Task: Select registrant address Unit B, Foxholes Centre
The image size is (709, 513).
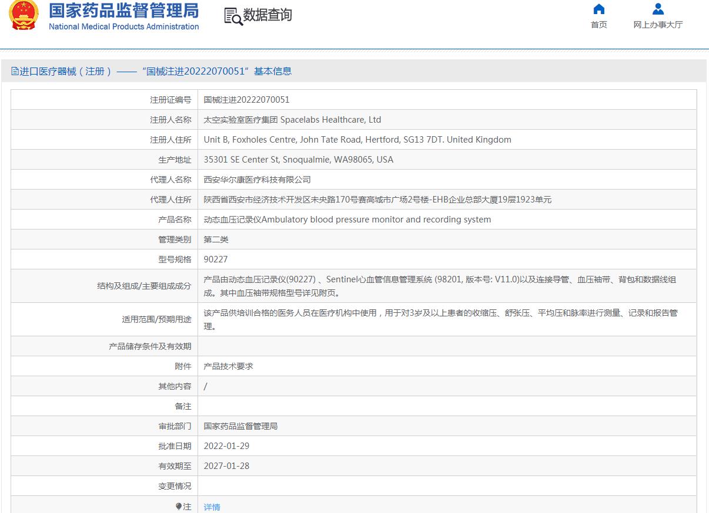Action: coord(357,140)
